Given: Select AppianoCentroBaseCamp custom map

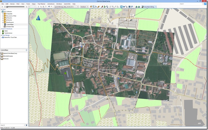Looking at the screenshot, I should tap(10, 53).
